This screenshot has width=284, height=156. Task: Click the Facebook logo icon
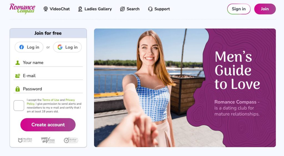22,47
